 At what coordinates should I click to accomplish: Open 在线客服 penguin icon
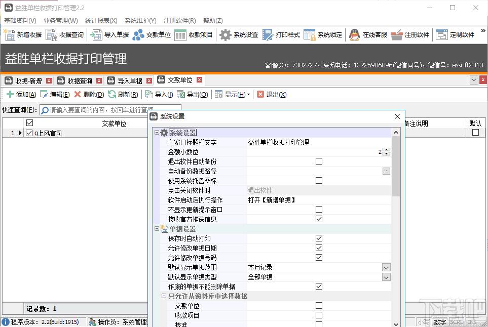(354, 34)
